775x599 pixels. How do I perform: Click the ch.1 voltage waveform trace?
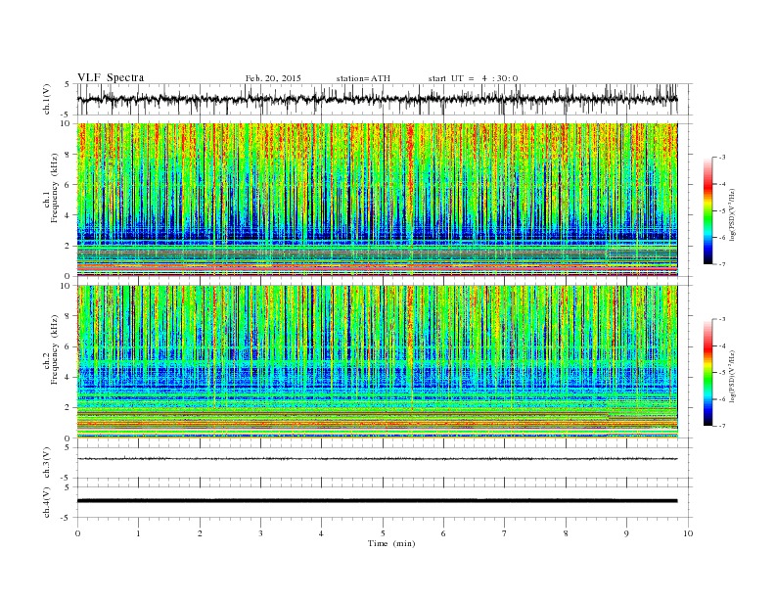[378, 99]
